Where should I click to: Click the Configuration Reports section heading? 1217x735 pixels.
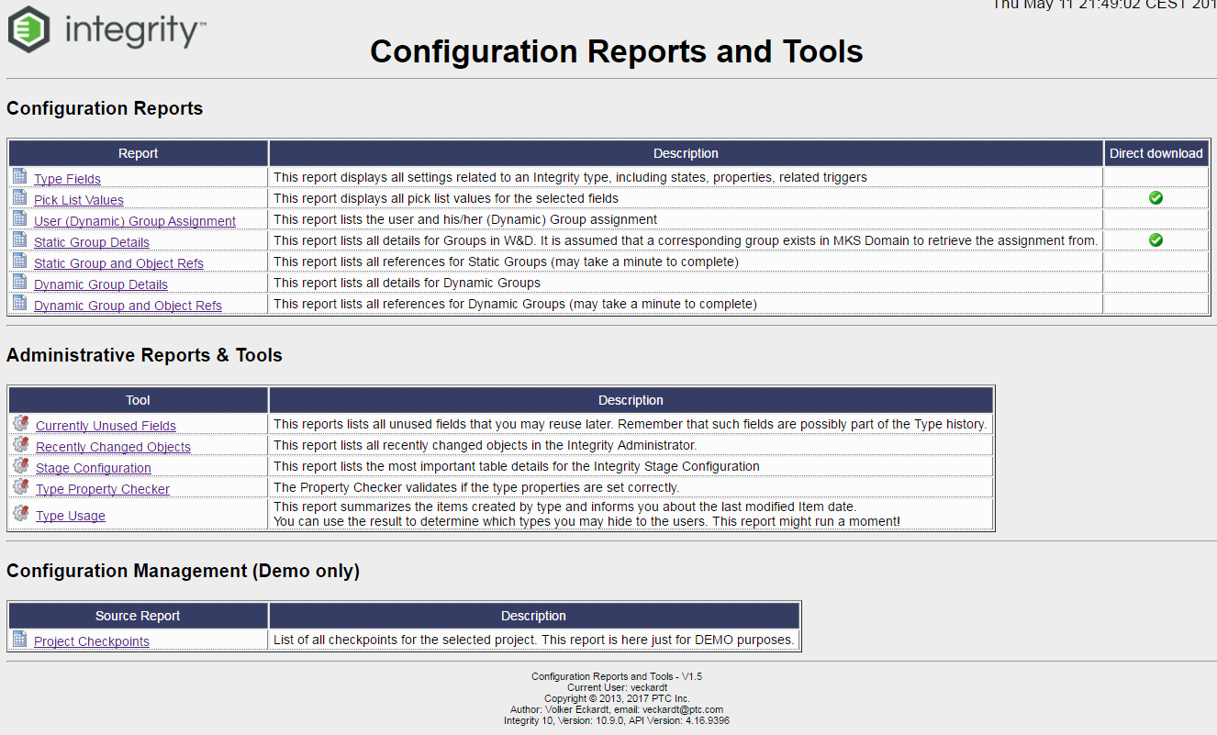[105, 108]
